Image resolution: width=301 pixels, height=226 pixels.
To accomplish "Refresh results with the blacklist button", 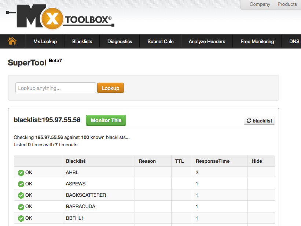I will [259, 121].
